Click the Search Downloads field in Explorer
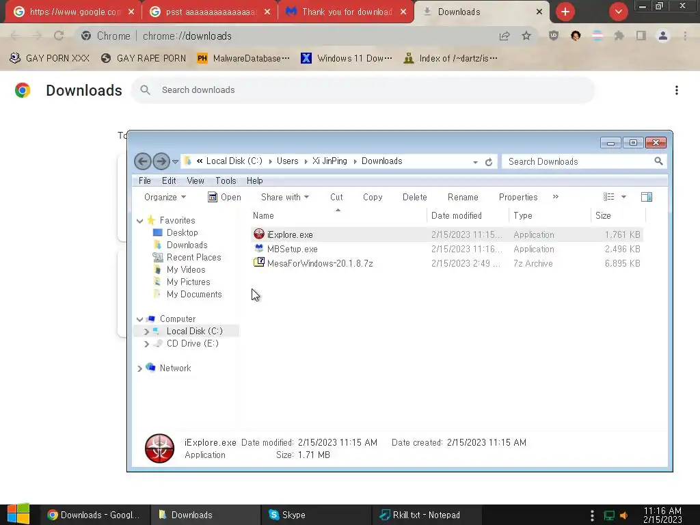 coord(584,161)
